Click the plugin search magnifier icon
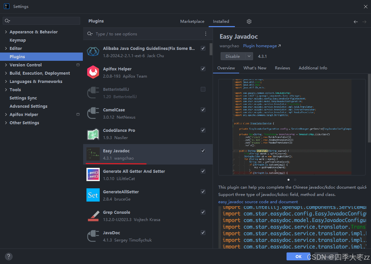 [x=90, y=34]
